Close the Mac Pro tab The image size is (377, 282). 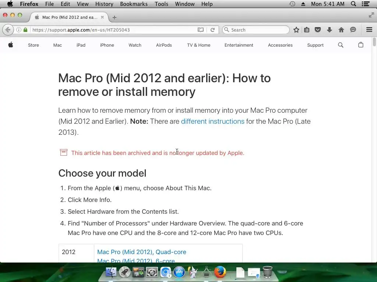(x=102, y=17)
